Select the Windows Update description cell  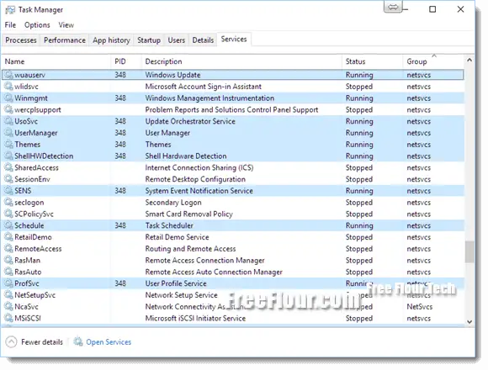(172, 75)
